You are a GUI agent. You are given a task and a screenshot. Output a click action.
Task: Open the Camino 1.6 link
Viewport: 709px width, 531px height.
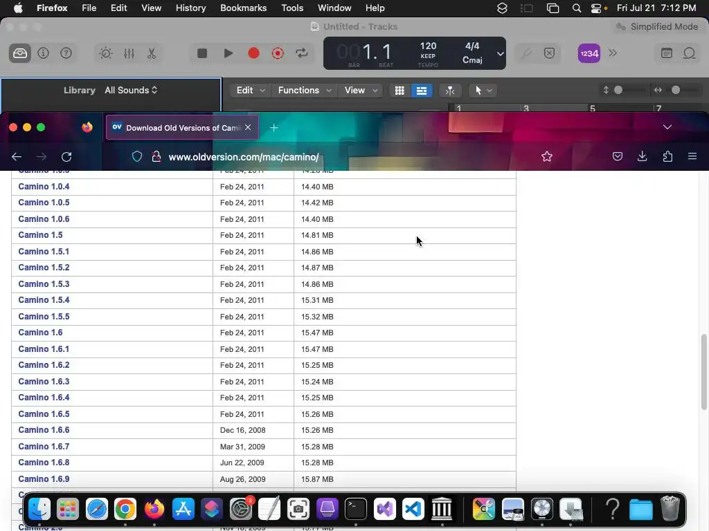click(40, 333)
